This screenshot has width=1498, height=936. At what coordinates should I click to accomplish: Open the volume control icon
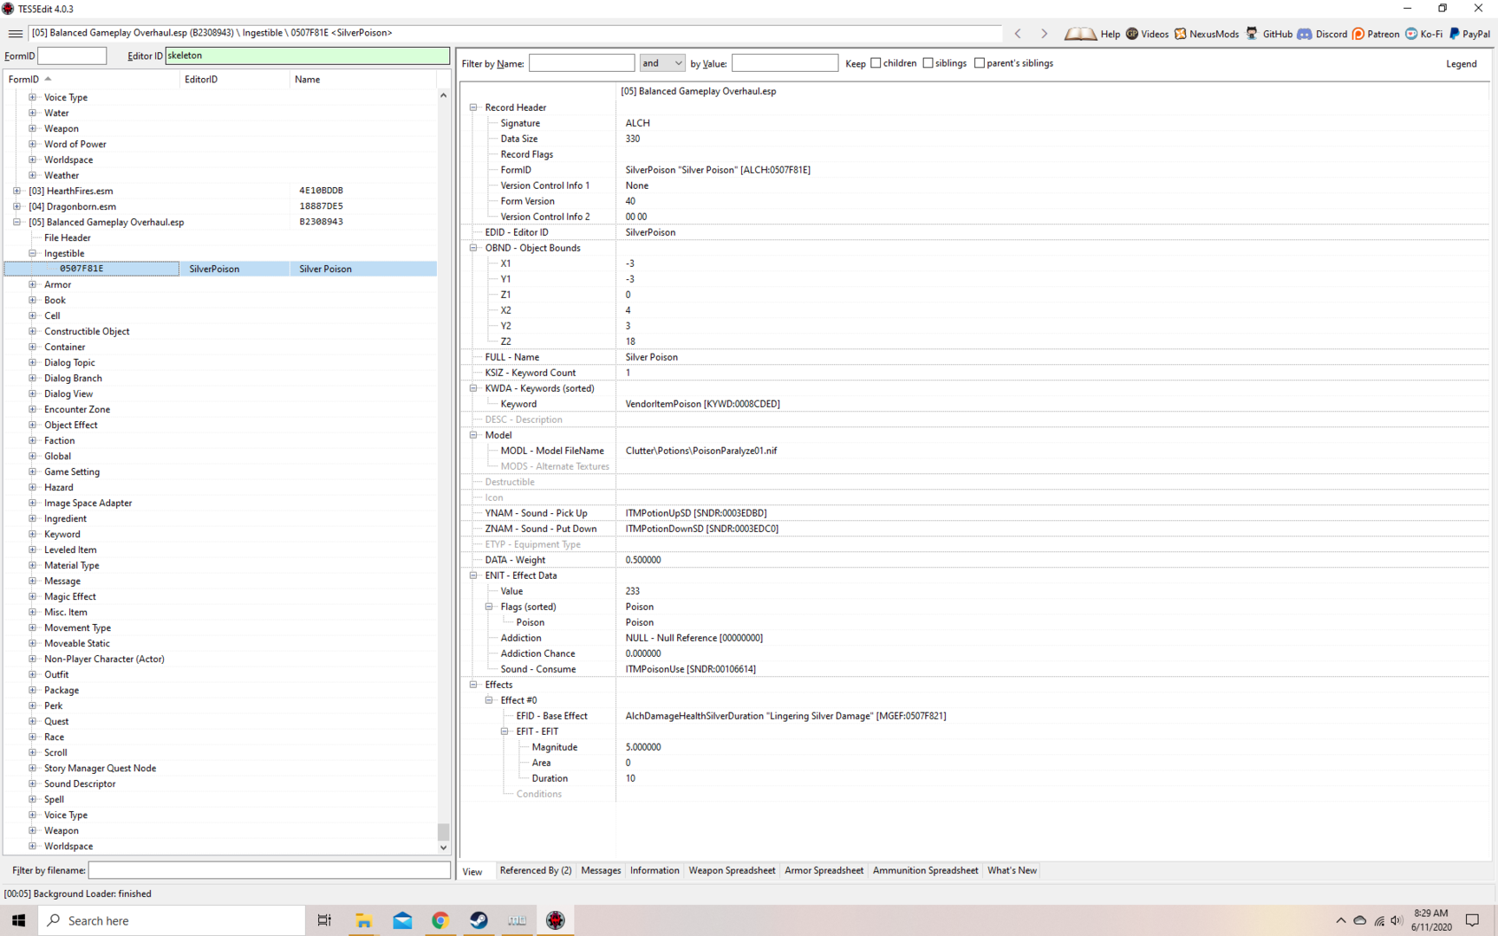(1397, 920)
